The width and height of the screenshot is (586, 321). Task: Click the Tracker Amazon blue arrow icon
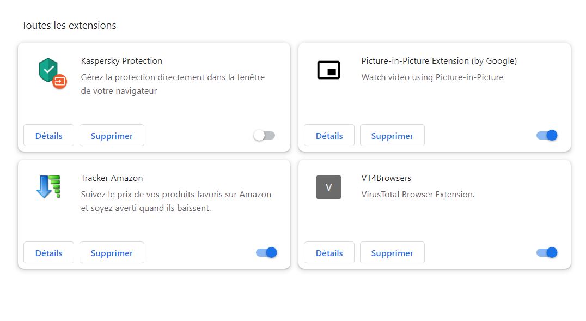[48, 187]
